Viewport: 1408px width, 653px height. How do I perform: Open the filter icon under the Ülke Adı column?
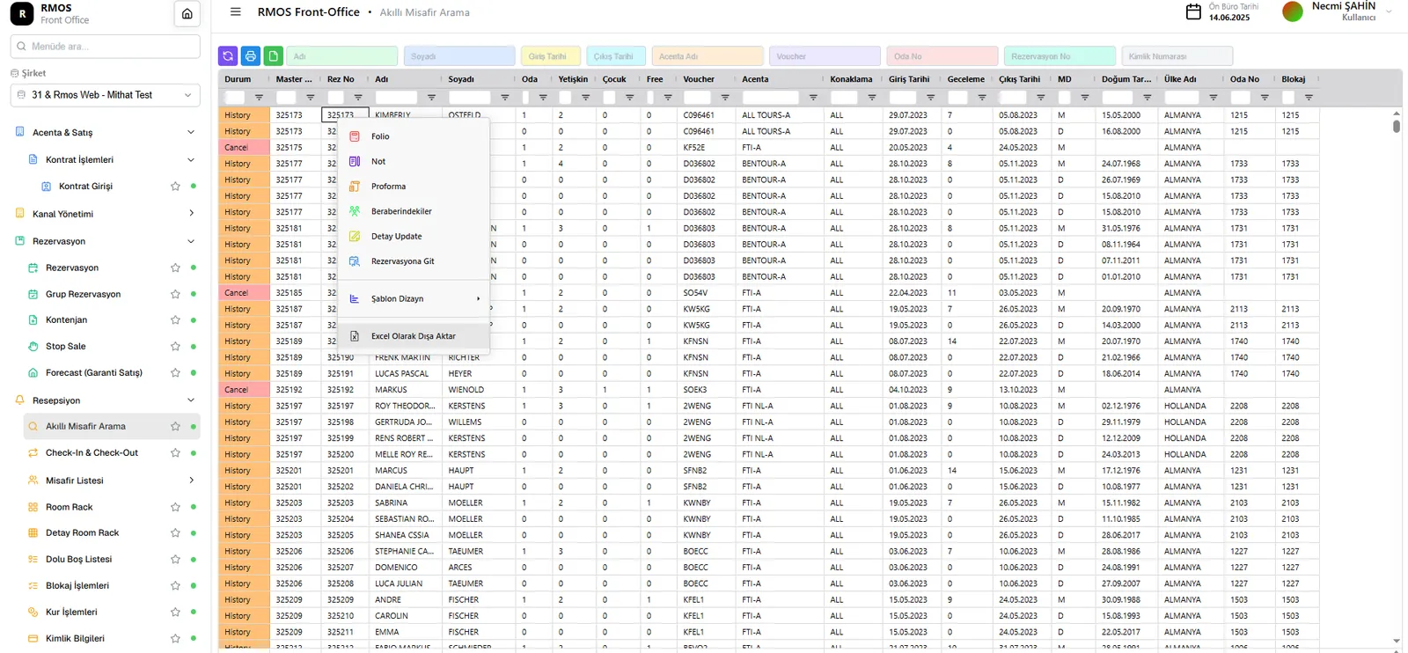[x=1214, y=98]
